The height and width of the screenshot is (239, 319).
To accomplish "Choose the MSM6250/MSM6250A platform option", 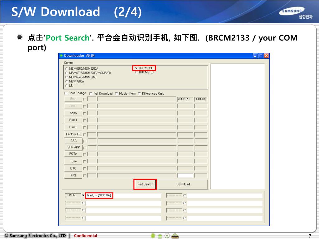I will coord(66,69).
